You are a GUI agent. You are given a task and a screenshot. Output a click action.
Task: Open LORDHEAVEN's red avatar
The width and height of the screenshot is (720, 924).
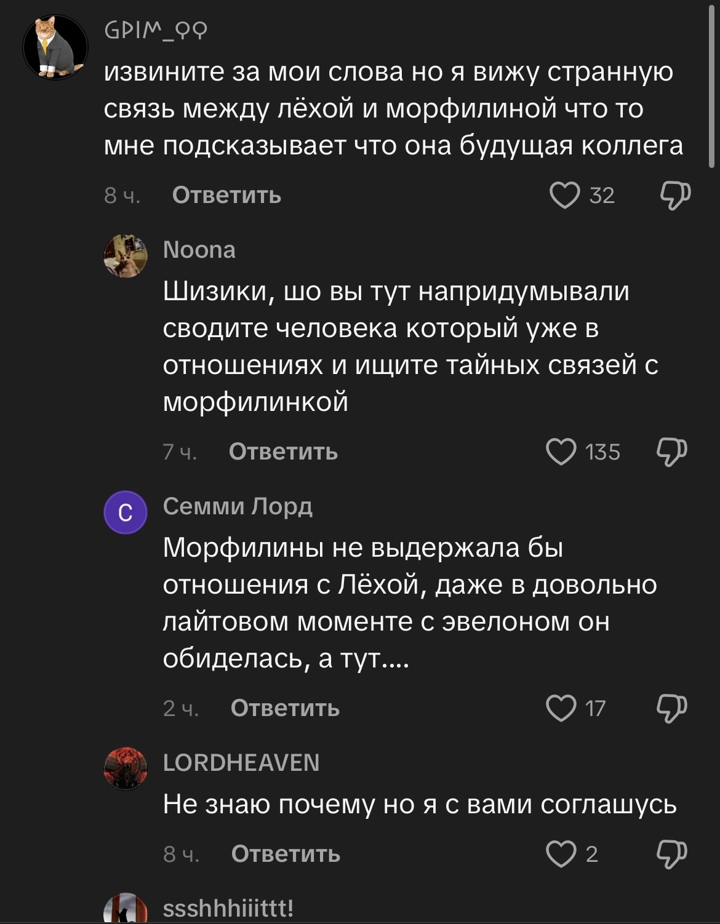pyautogui.click(x=126, y=768)
